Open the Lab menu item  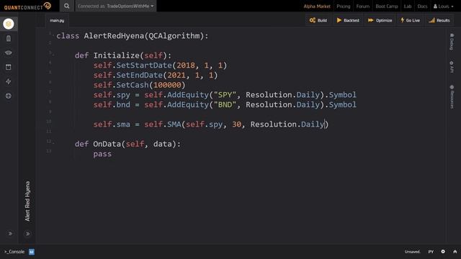coord(407,6)
